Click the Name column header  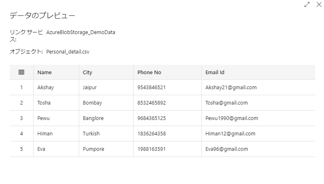pos(44,72)
